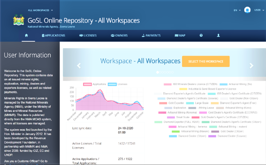Click the '275 / 1922' applications count

[x=125, y=159]
